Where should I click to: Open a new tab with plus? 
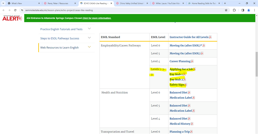tap(225, 3)
